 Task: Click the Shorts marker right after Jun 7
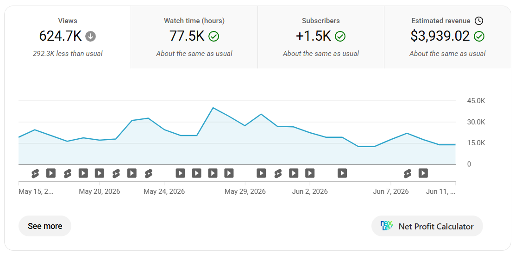coord(407,173)
